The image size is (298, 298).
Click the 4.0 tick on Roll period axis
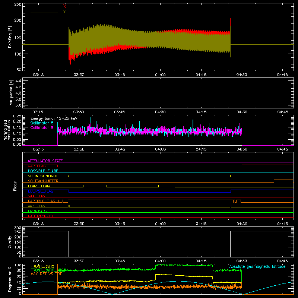[x=18, y=93]
